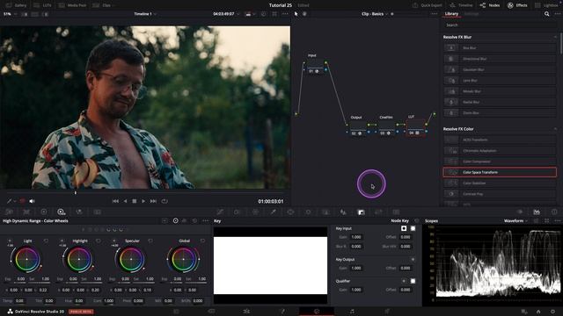Select the Directional Blur effect
The height and width of the screenshot is (316, 563).
pos(500,59)
